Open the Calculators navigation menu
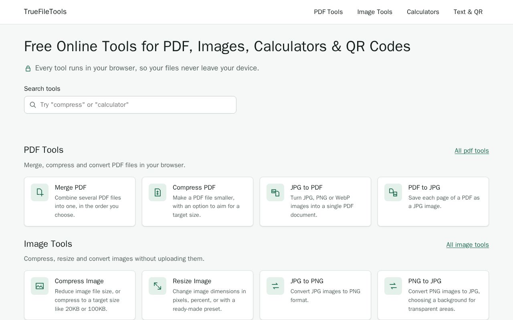 [x=423, y=12]
